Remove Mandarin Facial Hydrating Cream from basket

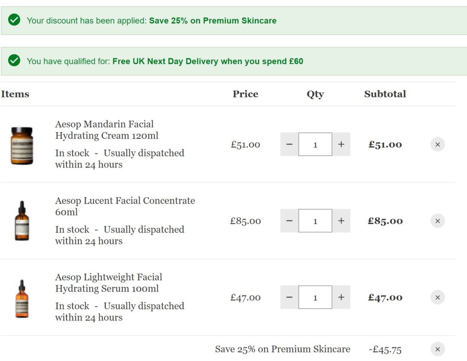click(437, 144)
